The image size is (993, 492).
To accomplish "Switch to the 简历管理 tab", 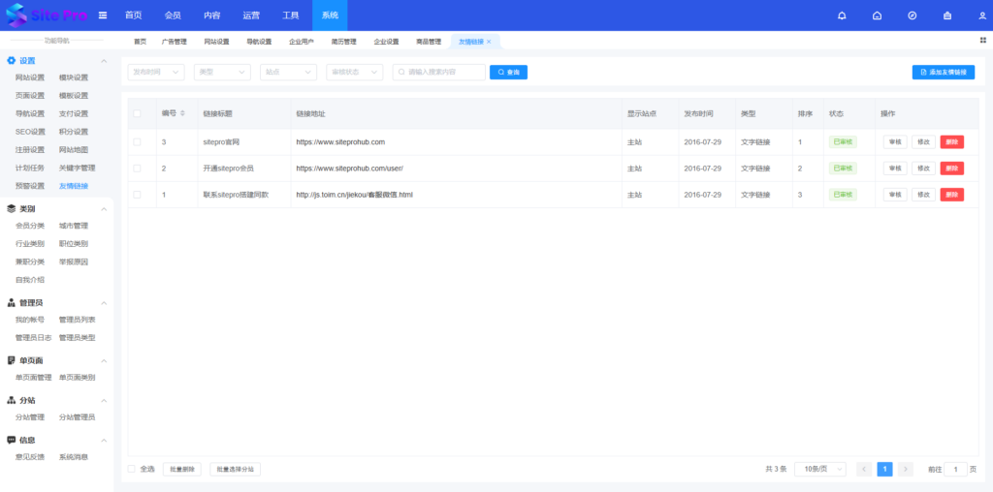I will [344, 42].
